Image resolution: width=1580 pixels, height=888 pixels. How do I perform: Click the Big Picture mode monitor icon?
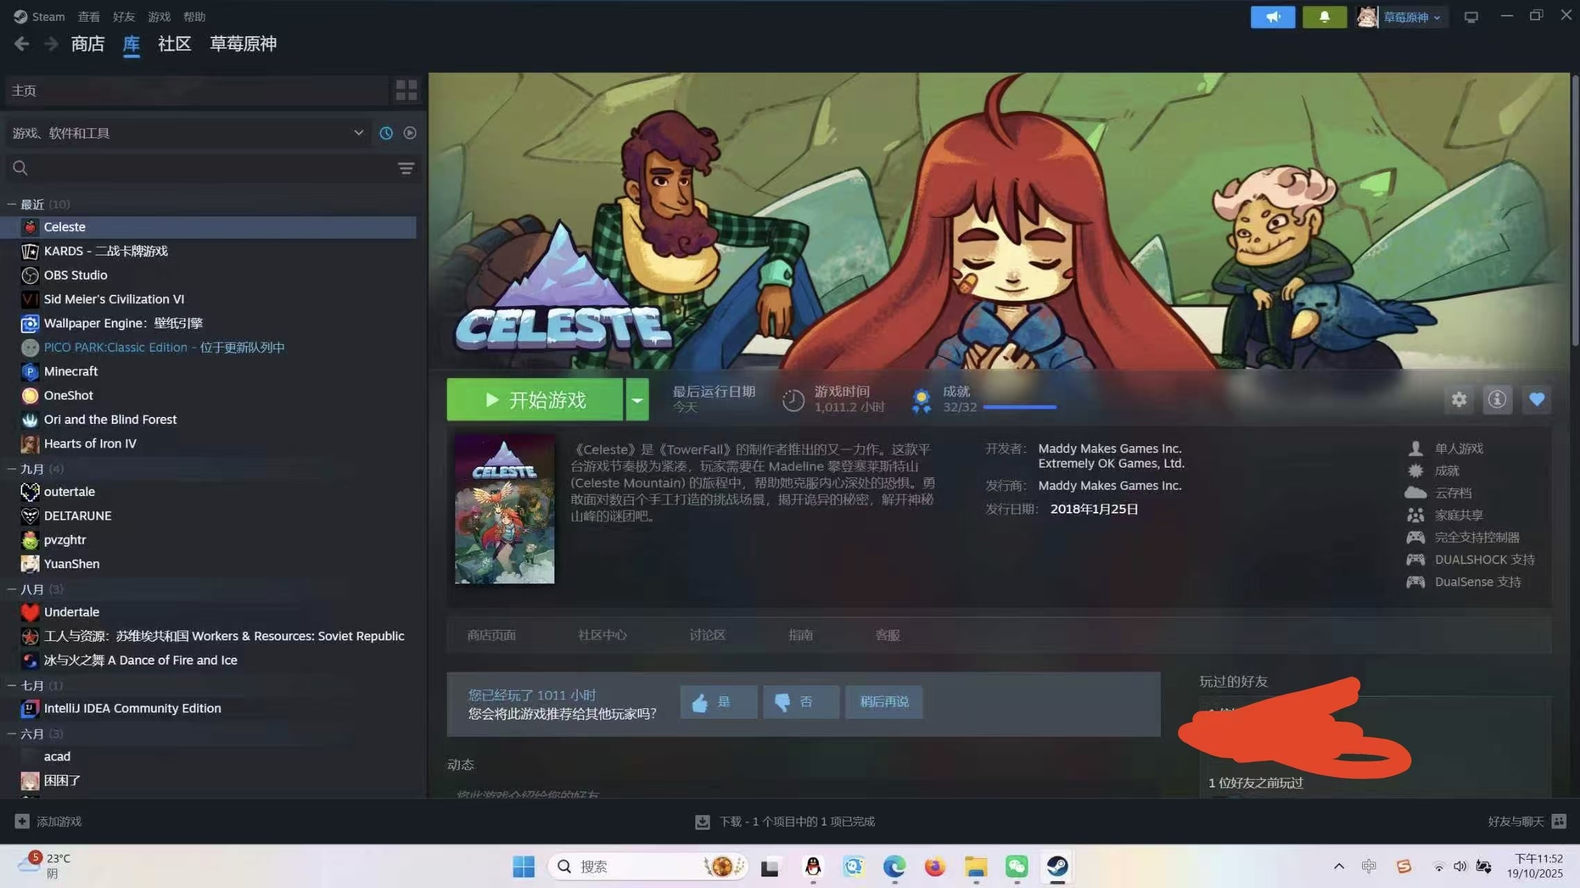pos(1470,17)
